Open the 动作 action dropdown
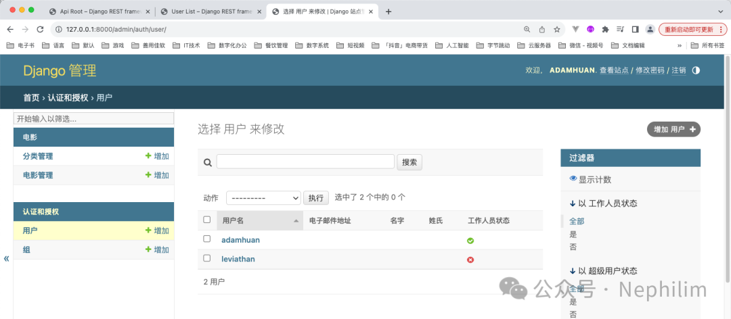The height and width of the screenshot is (319, 731). [x=263, y=197]
